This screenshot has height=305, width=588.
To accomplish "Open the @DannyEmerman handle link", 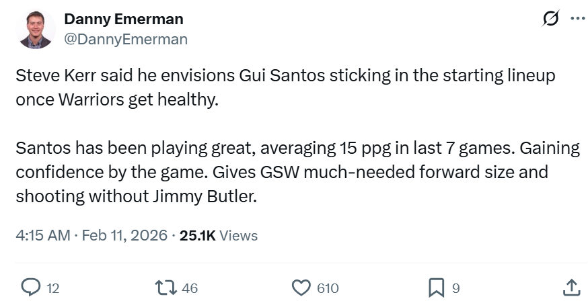I will pos(125,40).
